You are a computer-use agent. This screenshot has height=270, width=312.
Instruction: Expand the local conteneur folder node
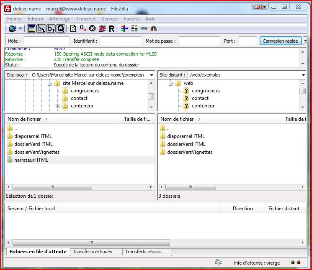[x=57, y=106]
